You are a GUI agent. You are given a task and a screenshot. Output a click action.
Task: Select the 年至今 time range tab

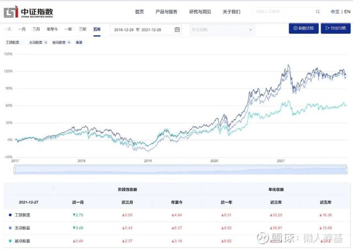pos(52,29)
